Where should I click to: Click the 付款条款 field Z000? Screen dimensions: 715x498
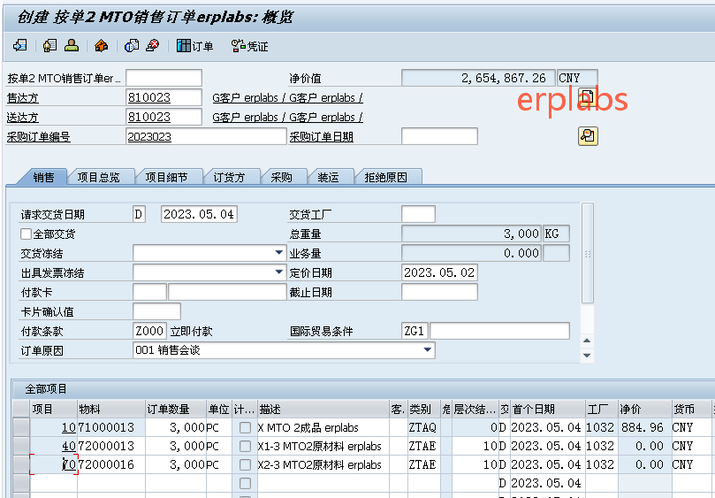[149, 331]
